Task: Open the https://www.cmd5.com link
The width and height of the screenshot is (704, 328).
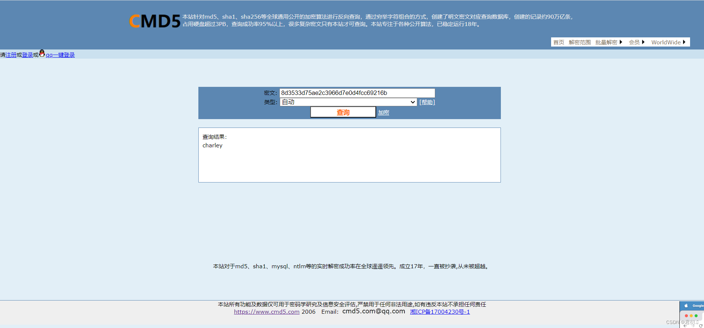Action: pos(267,312)
